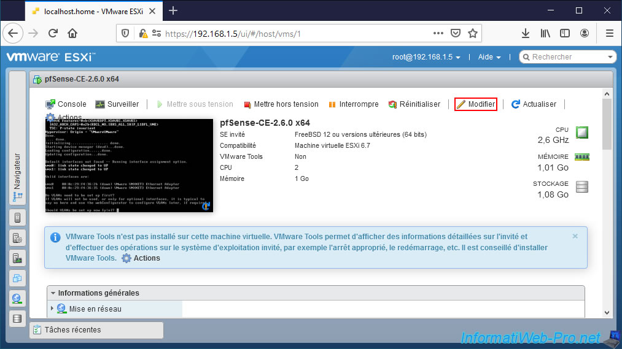Screen dimensions: 622x349
Task: Open Firefox hamburger menu
Action: (x=610, y=33)
